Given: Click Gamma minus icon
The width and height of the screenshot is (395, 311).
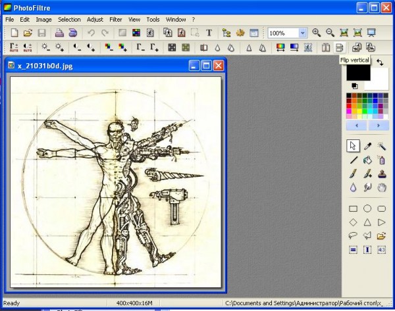Looking at the screenshot, I should click(141, 47).
